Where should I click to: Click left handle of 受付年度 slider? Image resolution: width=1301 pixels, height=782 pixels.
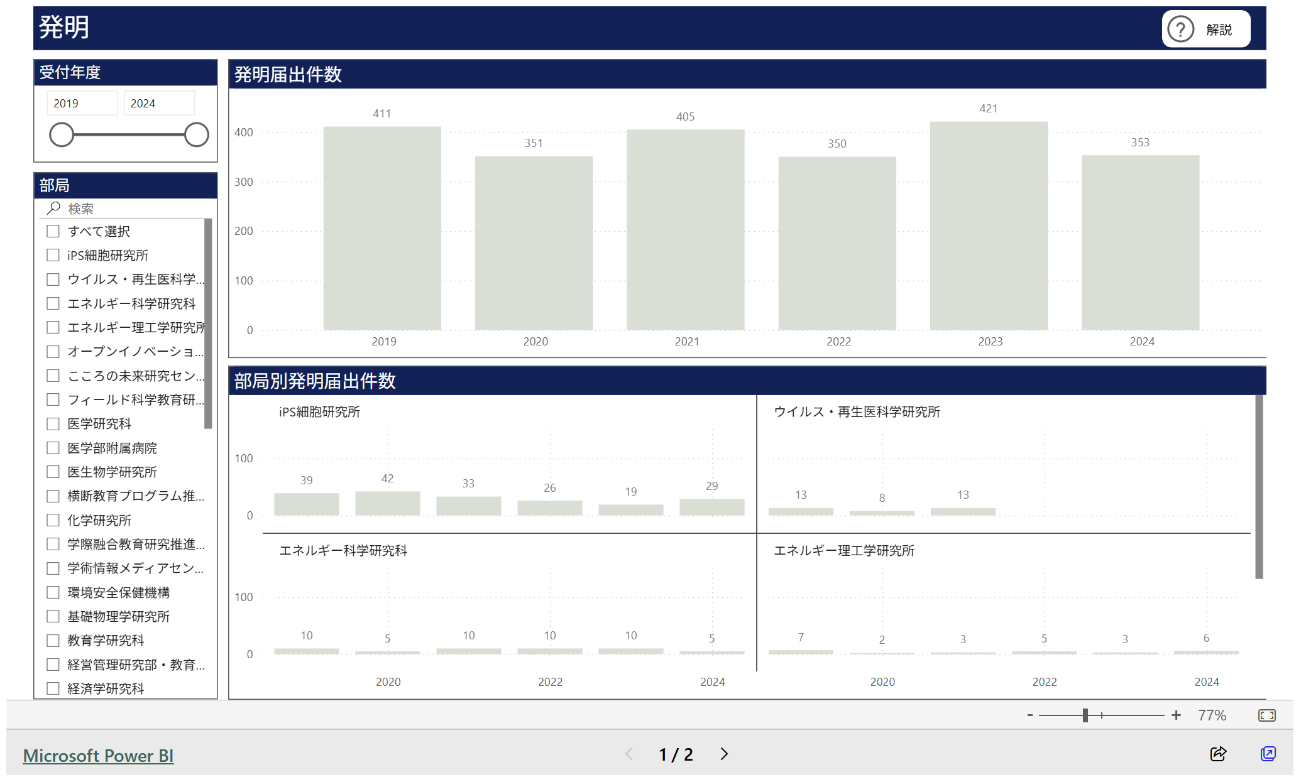click(x=62, y=134)
